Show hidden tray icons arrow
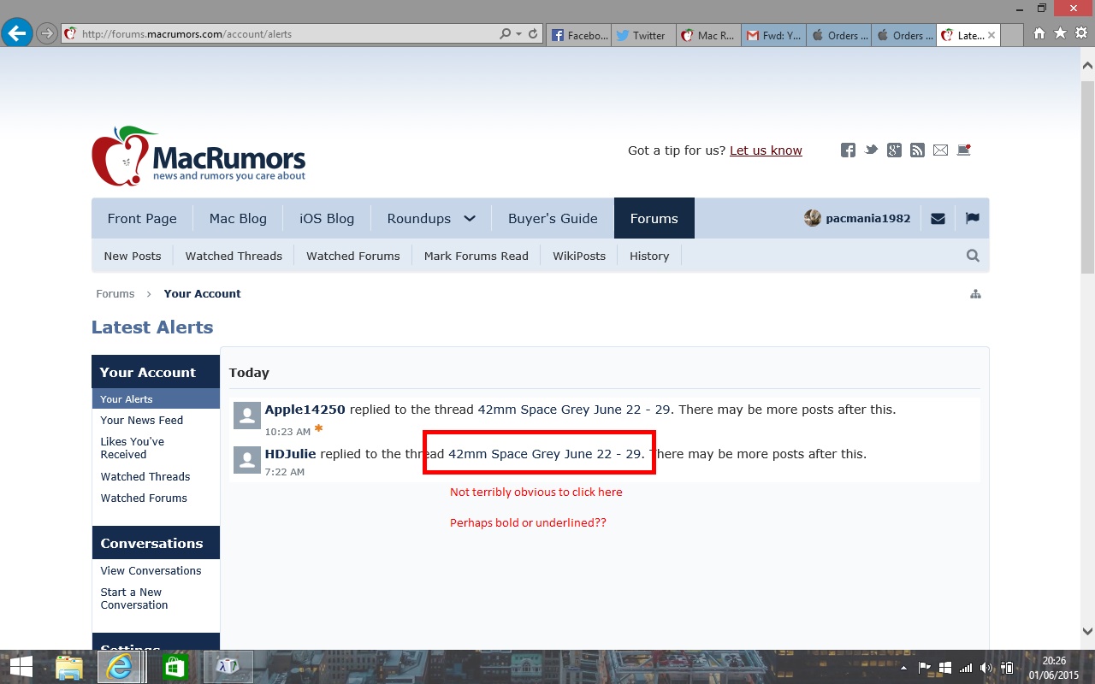The height and width of the screenshot is (684, 1095). pos(904,668)
